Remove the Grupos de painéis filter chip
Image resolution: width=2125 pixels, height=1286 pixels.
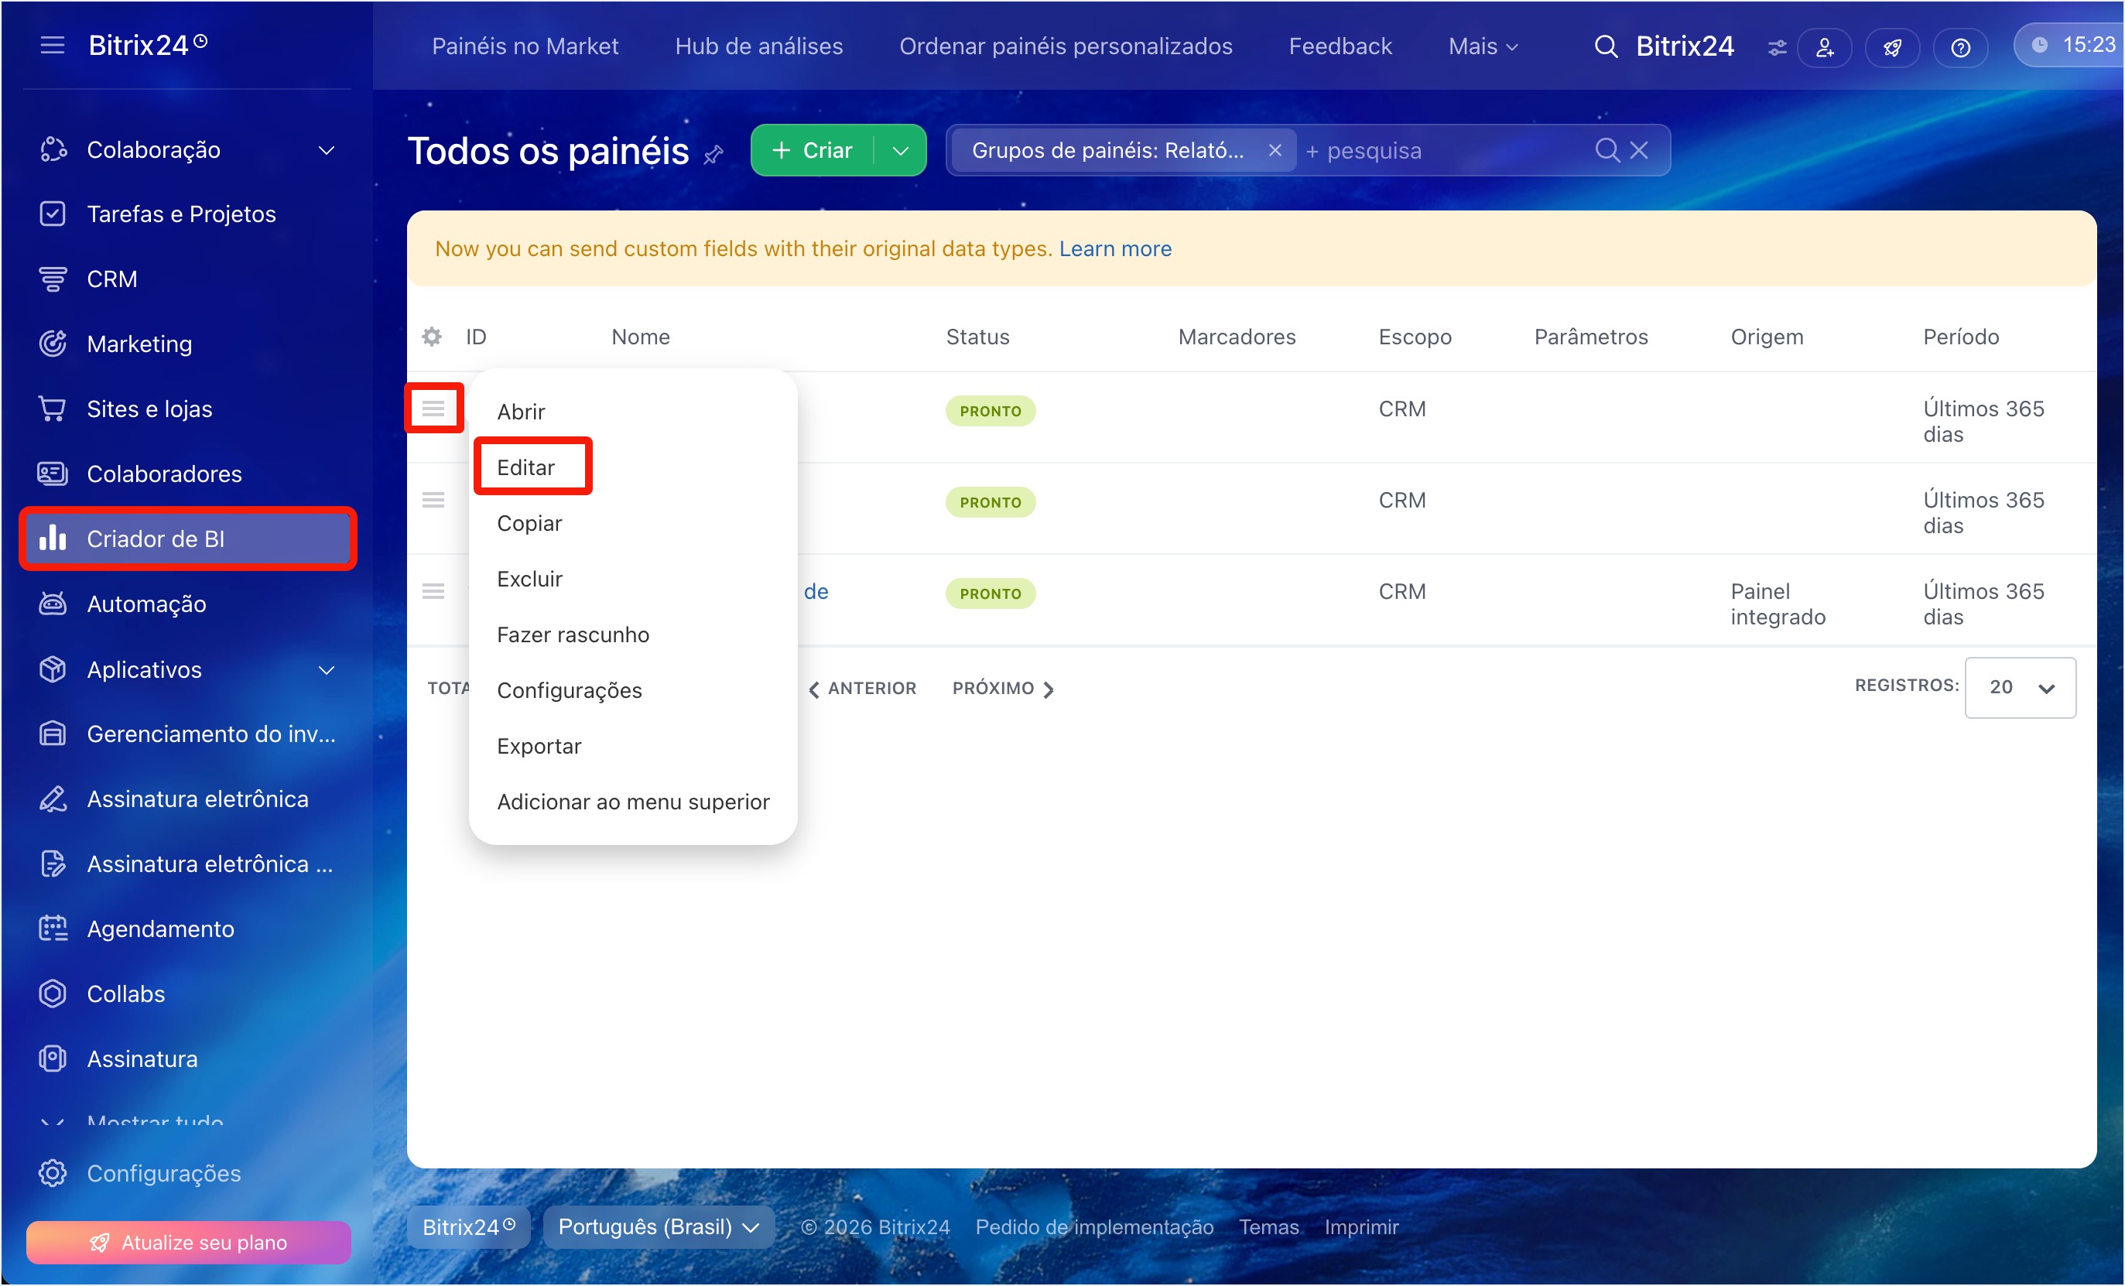pyautogui.click(x=1275, y=150)
